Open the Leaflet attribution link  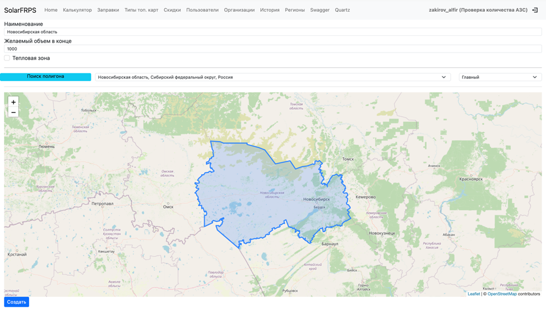pos(474,294)
